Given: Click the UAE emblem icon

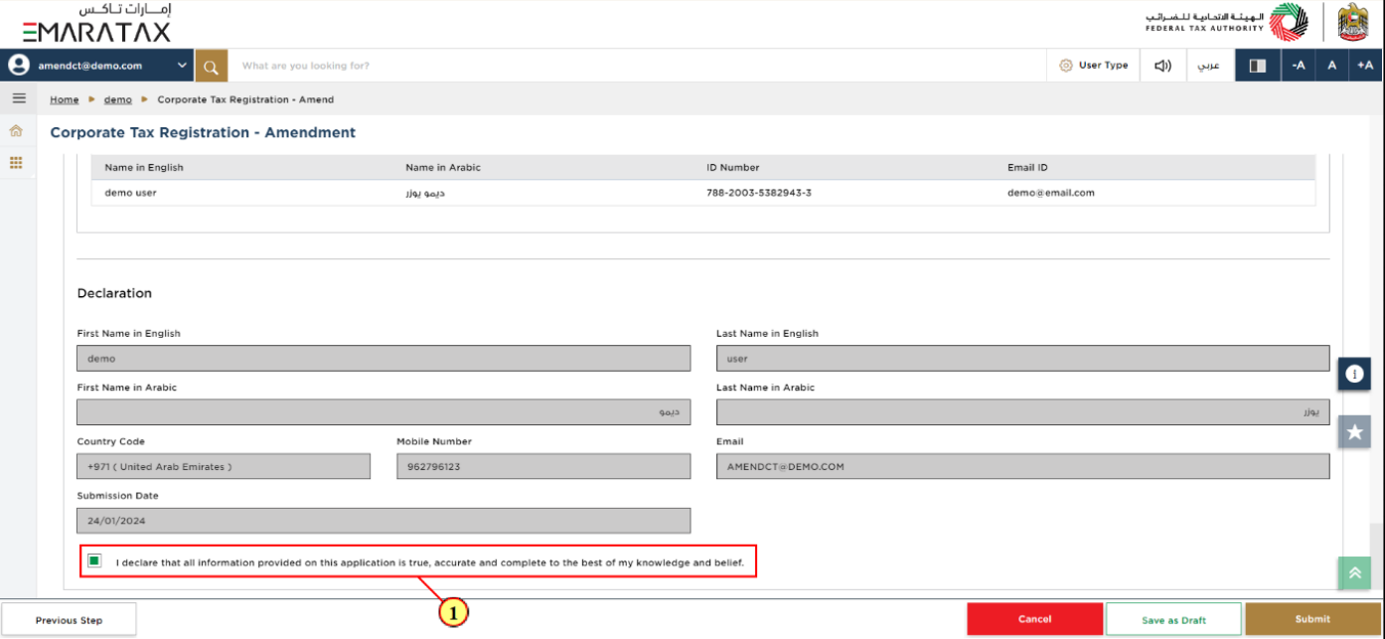Looking at the screenshot, I should point(1353,22).
